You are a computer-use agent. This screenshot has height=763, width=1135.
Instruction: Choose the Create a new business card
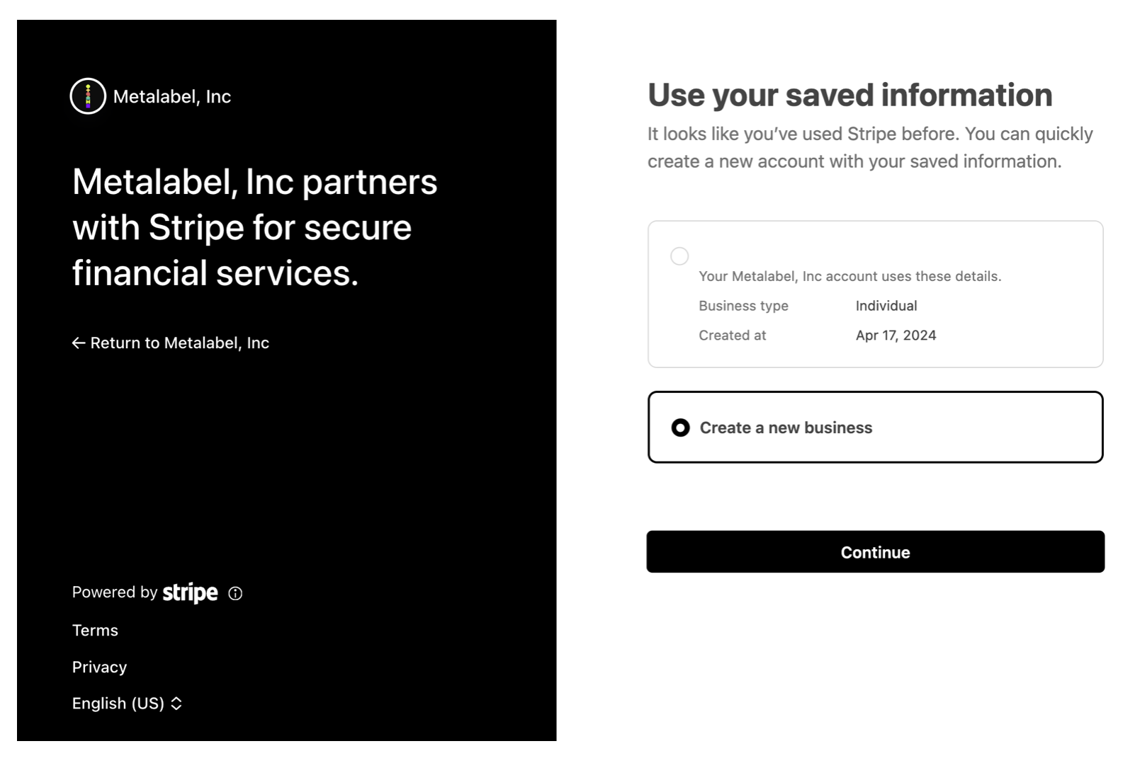coord(875,428)
